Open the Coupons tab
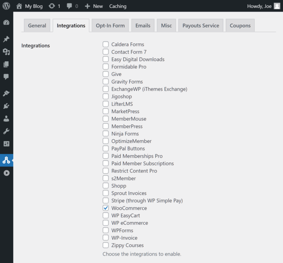 click(x=240, y=26)
